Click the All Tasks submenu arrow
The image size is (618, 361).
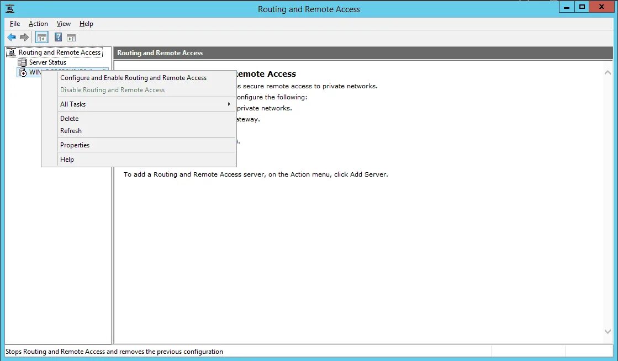tap(229, 104)
